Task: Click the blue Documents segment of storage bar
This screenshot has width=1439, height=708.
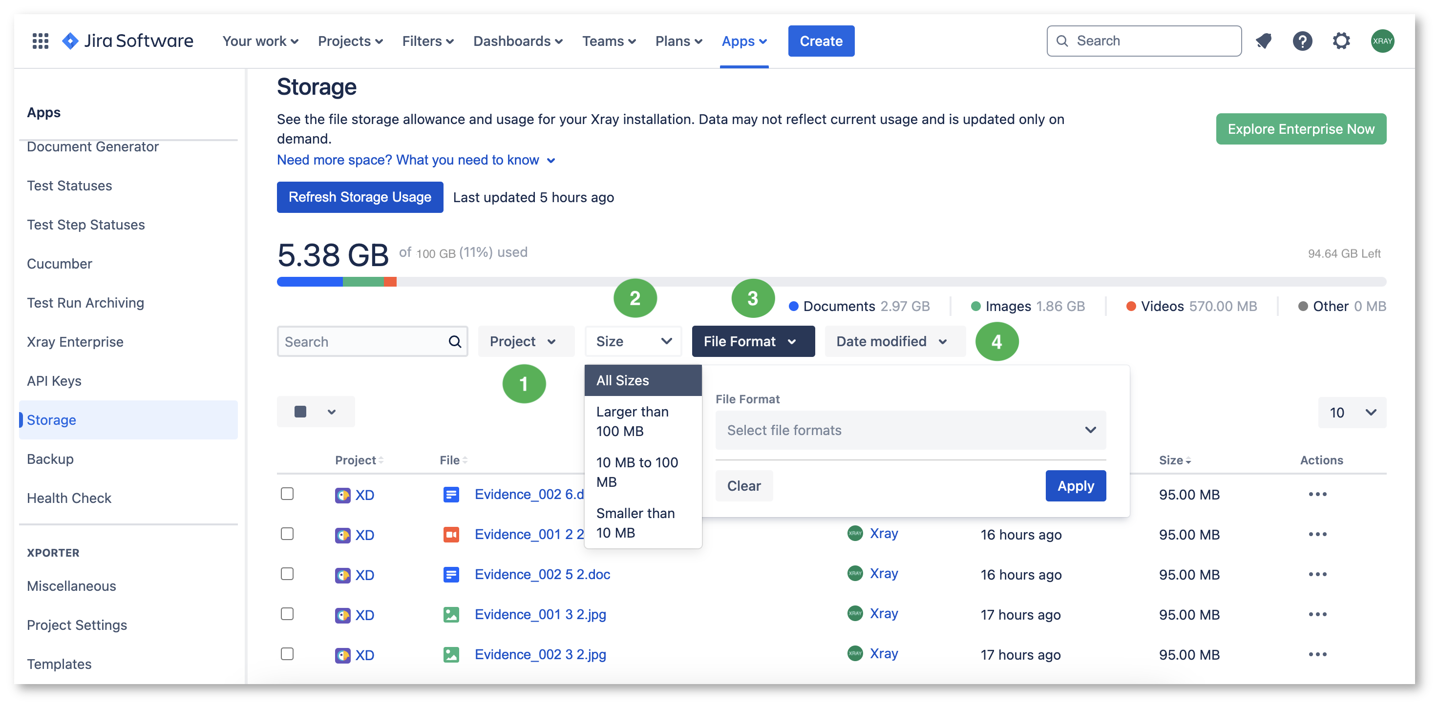Action: (x=310, y=281)
